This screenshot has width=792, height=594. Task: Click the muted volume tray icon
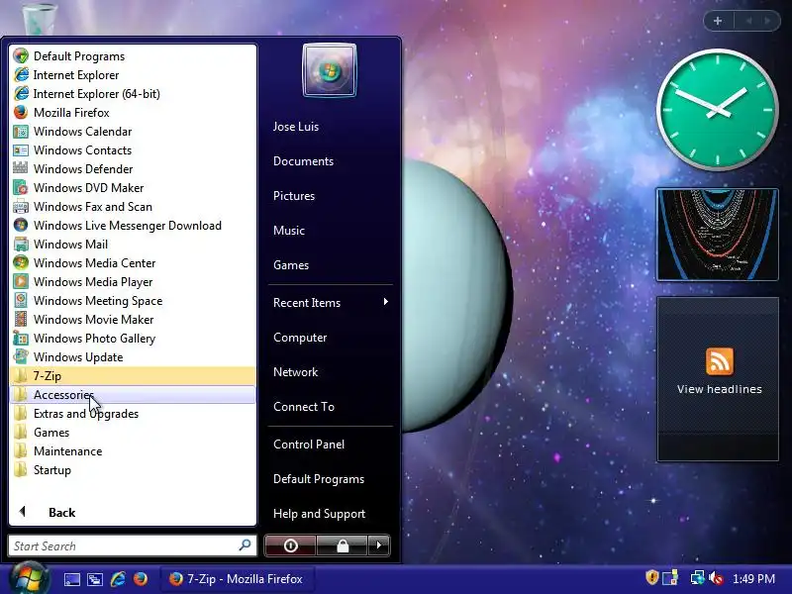(716, 578)
